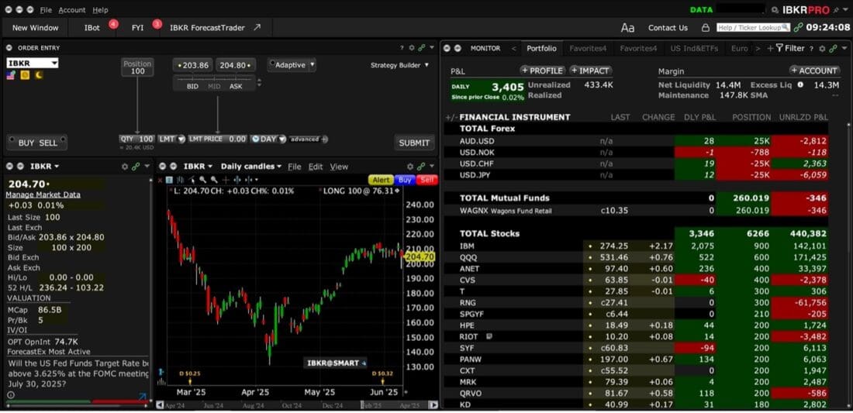Screen dimensions: 853x413
Task: Click the New Window button
Action: pyautogui.click(x=35, y=28)
